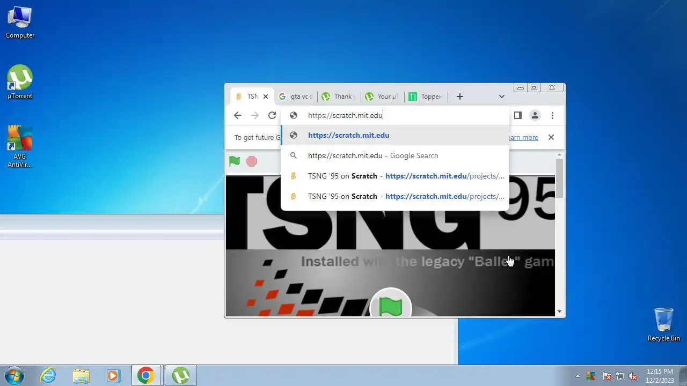Reload the current Chrome page
The height and width of the screenshot is (386, 687).
272,115
